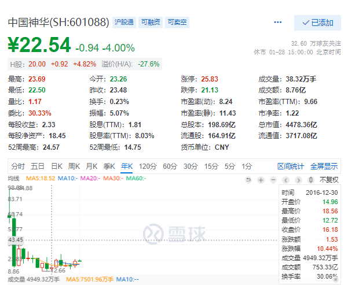Zoom out the K-line chart
This screenshot has height=285, width=348.
pos(273,180)
